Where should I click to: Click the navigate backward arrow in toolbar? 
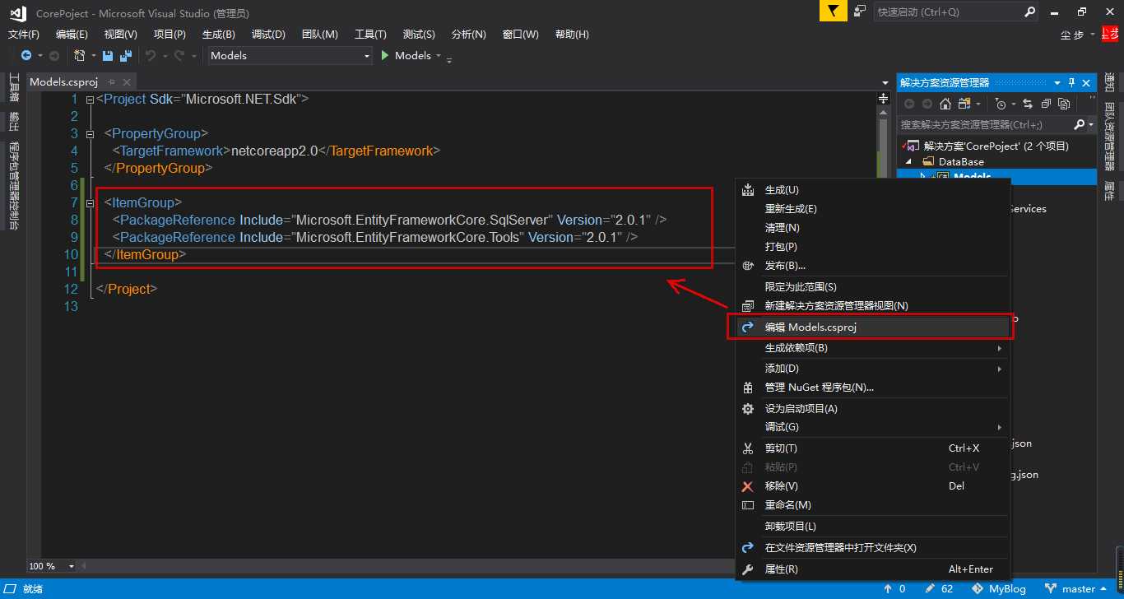tap(26, 55)
